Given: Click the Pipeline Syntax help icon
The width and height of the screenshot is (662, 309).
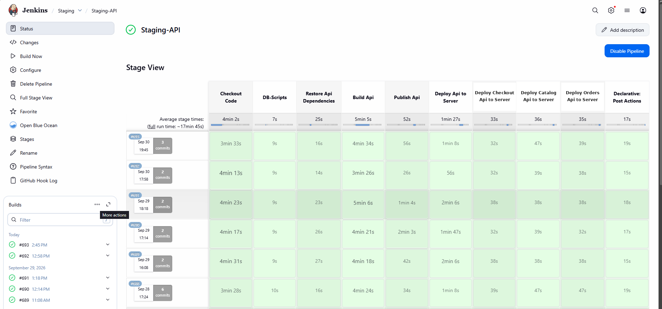Looking at the screenshot, I should pos(13,166).
